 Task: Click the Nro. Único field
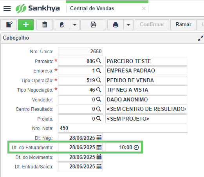[81, 51]
